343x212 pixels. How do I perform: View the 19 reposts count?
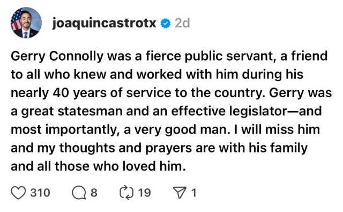pyautogui.click(x=144, y=193)
